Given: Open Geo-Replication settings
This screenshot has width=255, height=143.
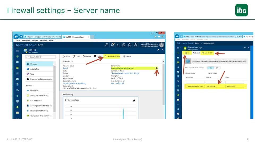Looking at the screenshot, I should click(39, 101).
